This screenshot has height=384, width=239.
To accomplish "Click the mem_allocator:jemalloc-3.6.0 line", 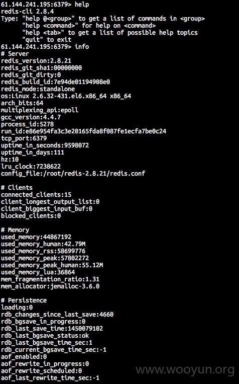I will click(50, 286).
